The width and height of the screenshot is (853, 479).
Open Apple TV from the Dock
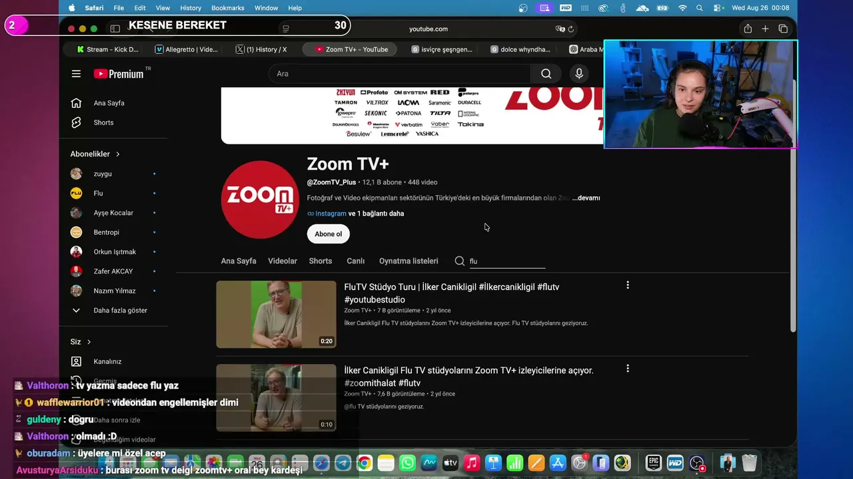[450, 463]
